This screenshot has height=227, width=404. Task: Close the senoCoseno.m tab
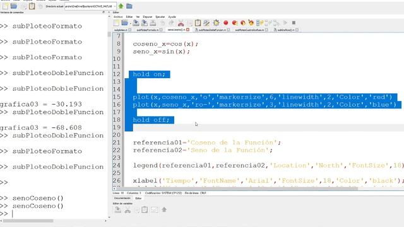(x=188, y=30)
